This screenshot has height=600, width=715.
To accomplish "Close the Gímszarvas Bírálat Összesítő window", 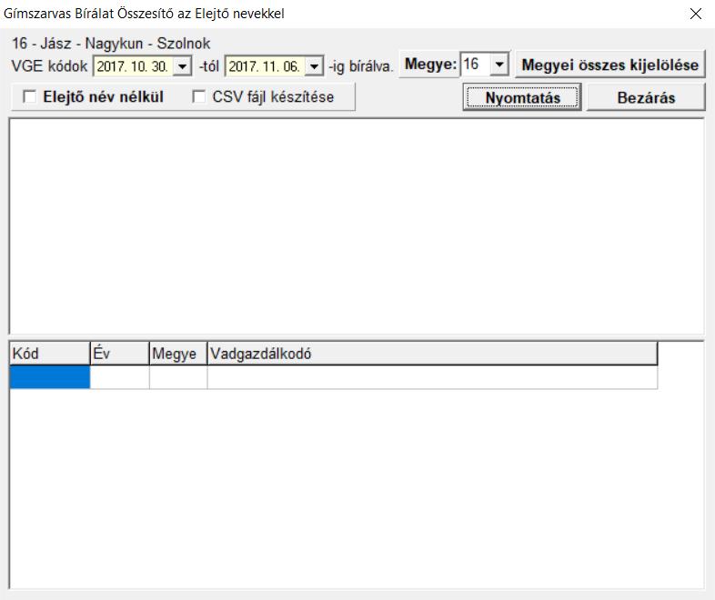I will pos(695,14).
